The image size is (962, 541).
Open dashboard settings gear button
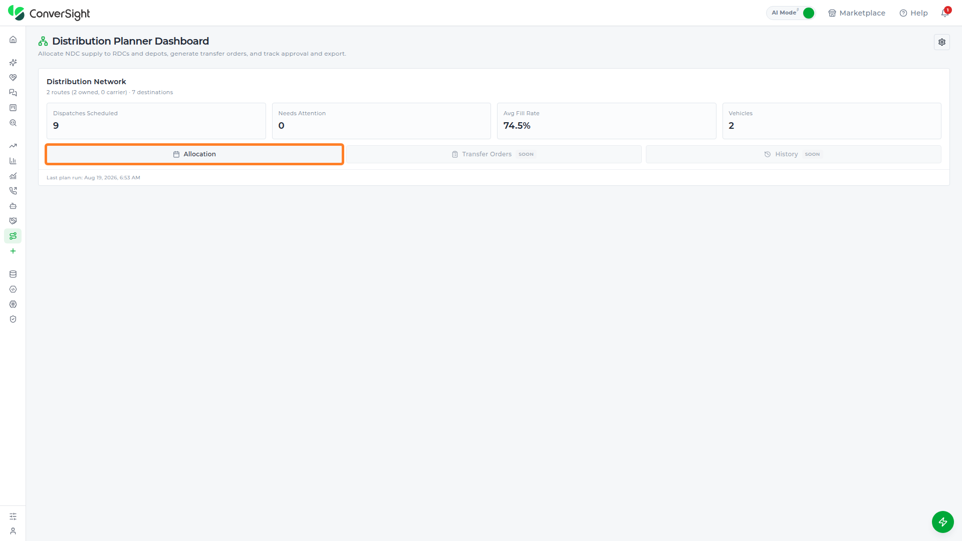click(x=942, y=42)
